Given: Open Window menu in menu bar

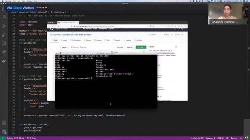Looking at the screenshot, I should [x=29, y=1].
